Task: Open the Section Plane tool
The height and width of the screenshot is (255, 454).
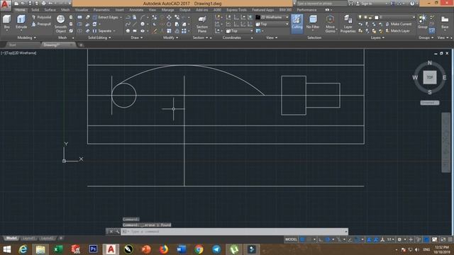Action: [202, 24]
